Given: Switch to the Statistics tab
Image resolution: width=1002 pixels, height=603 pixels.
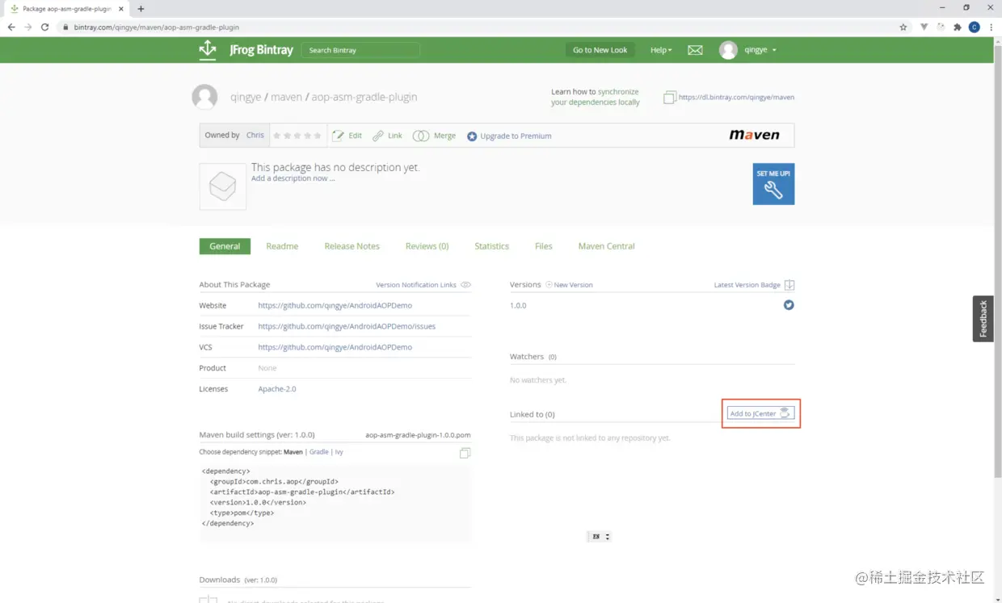Looking at the screenshot, I should pyautogui.click(x=491, y=246).
